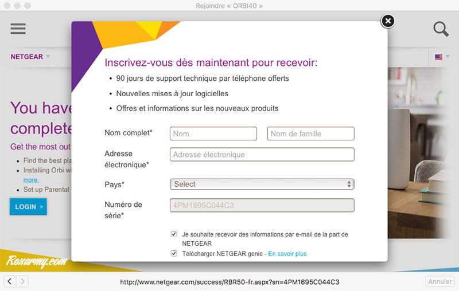Open the Pays country dropdown
459x291 pixels.
pos(262,184)
